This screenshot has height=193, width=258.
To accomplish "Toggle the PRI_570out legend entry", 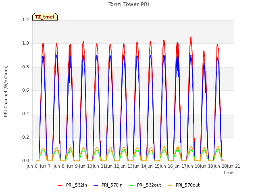I will tap(184, 185).
